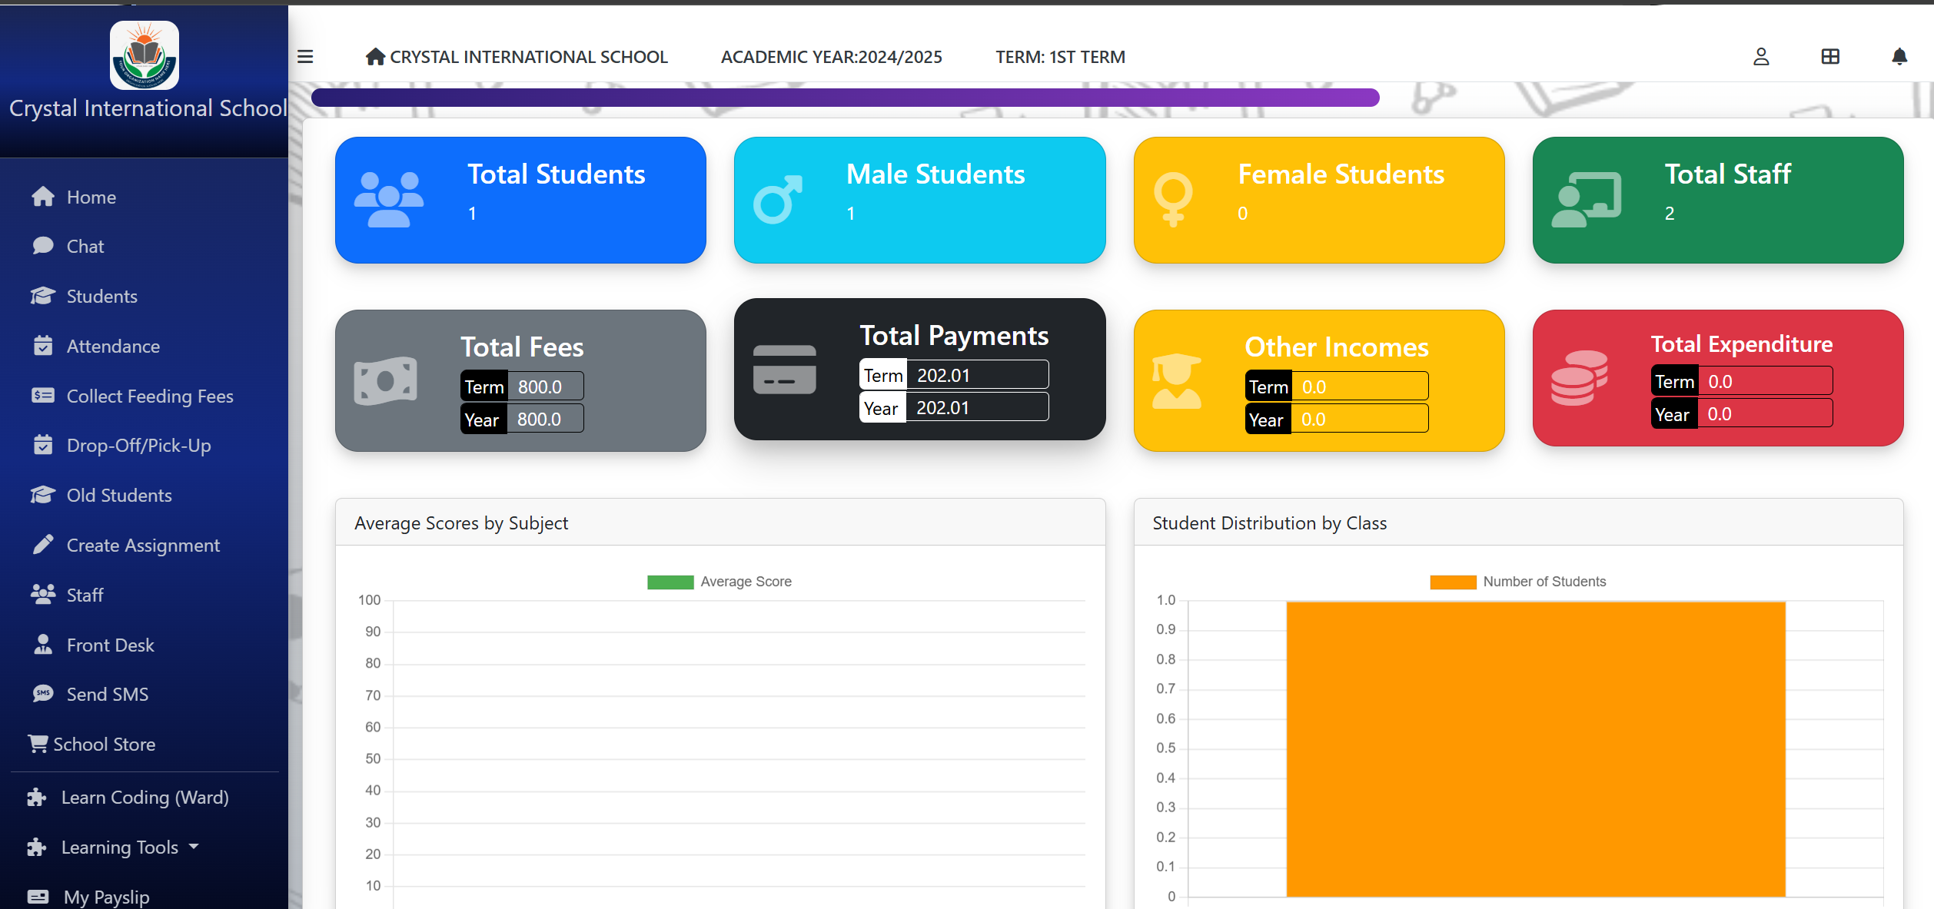Open the grid apps icon
This screenshot has height=909, width=1934.
pyautogui.click(x=1830, y=56)
